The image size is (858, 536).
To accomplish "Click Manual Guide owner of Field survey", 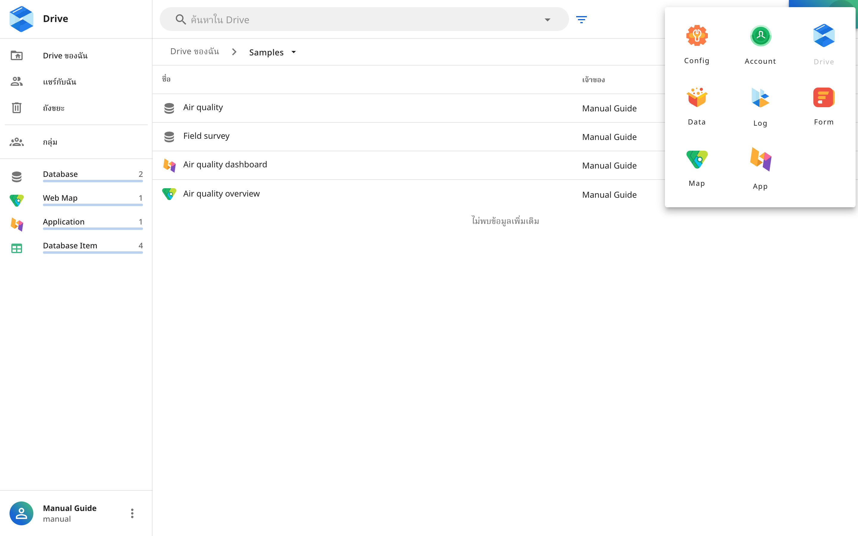I will [609, 137].
